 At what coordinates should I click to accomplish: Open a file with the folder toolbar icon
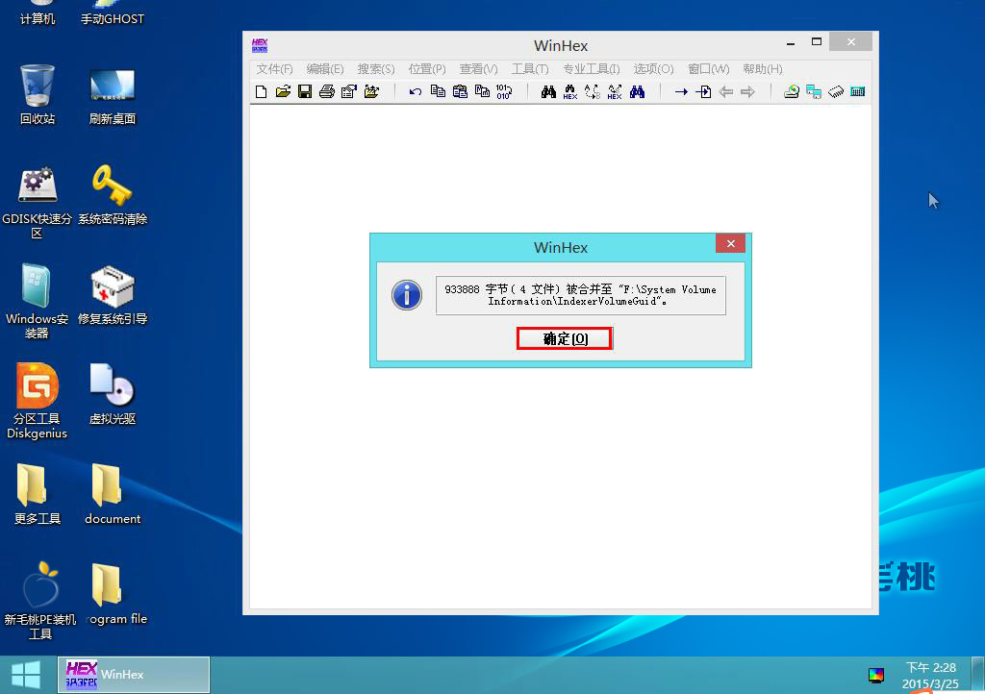[x=284, y=91]
